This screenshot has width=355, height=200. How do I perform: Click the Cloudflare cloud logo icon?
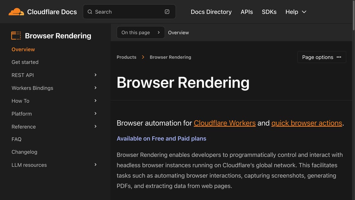click(16, 12)
